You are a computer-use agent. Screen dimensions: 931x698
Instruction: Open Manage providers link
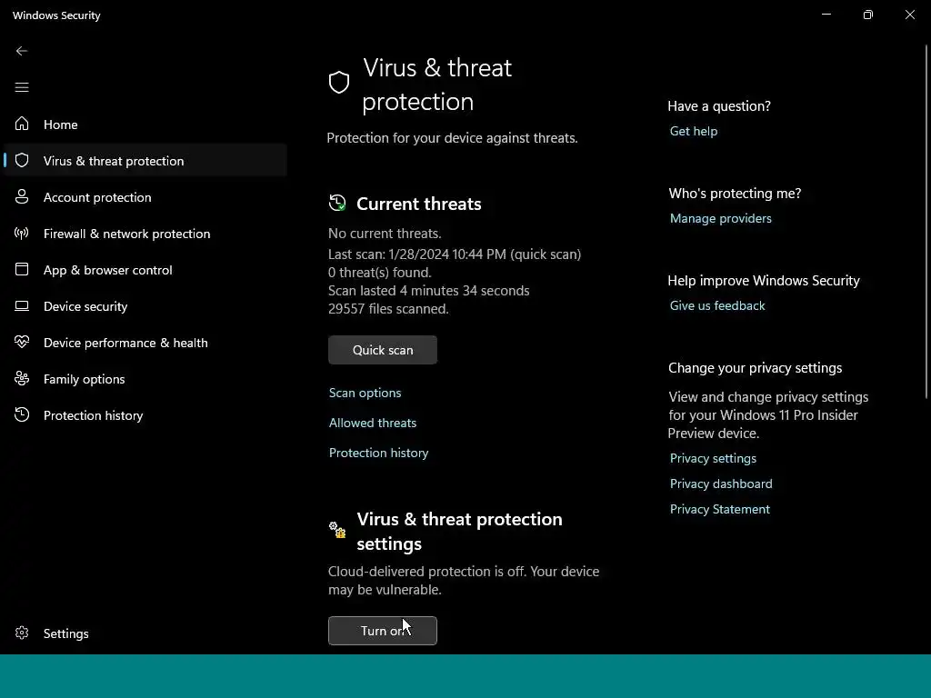[721, 218]
